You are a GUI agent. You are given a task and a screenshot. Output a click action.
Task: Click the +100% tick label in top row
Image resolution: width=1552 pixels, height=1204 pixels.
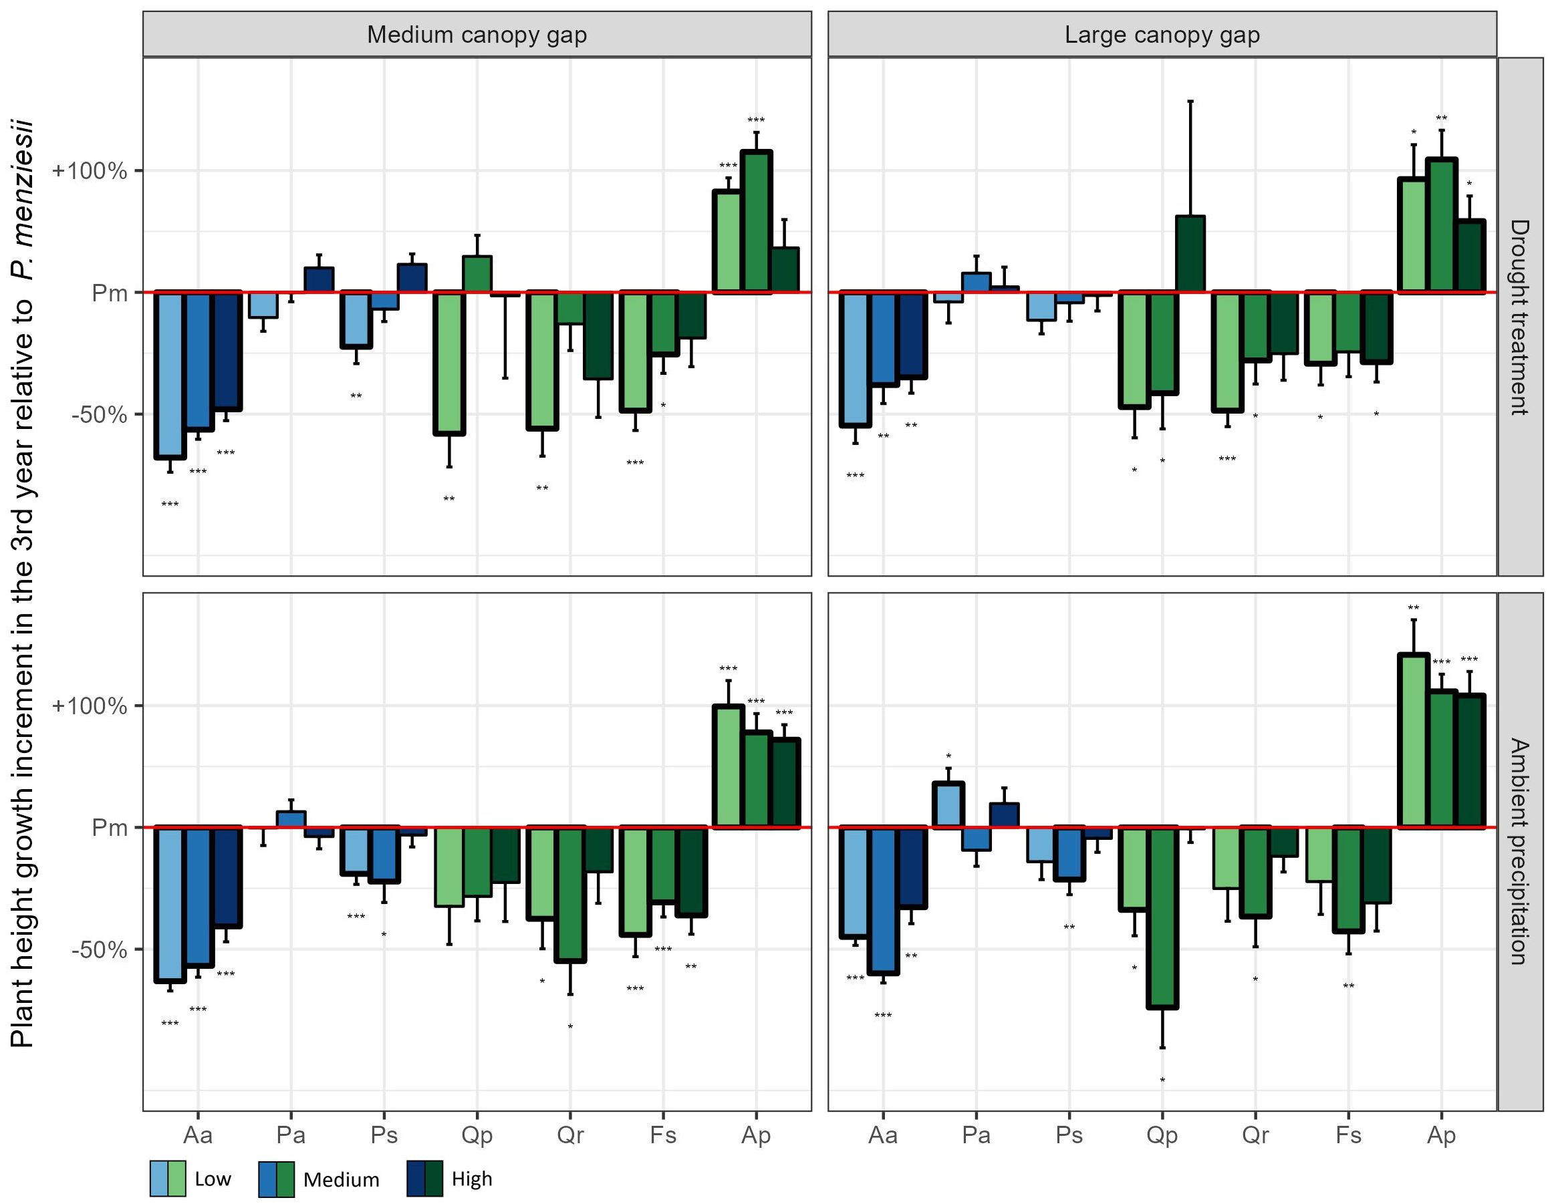pos(90,171)
